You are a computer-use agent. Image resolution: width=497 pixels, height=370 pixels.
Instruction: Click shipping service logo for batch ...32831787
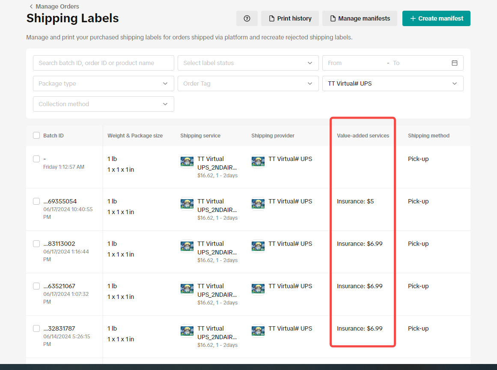point(187,331)
